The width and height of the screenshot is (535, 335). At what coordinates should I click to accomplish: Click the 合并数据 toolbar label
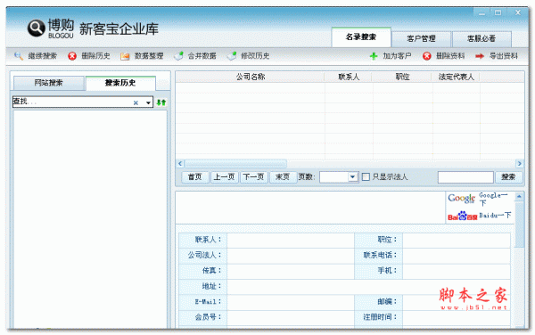(x=202, y=56)
